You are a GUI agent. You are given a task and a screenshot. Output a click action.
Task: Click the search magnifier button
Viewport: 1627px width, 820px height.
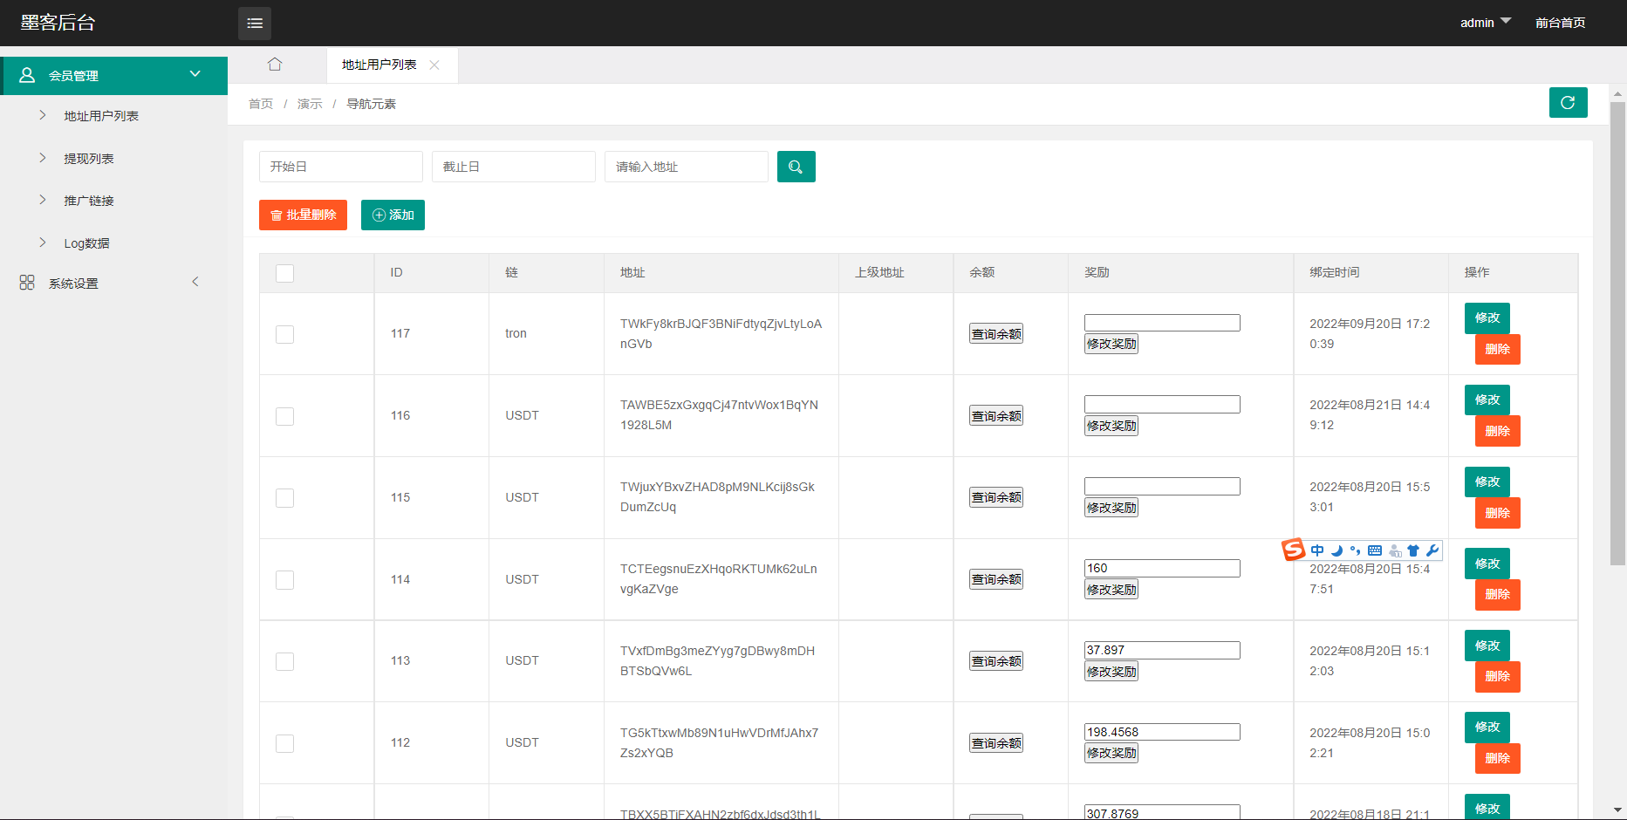click(796, 167)
